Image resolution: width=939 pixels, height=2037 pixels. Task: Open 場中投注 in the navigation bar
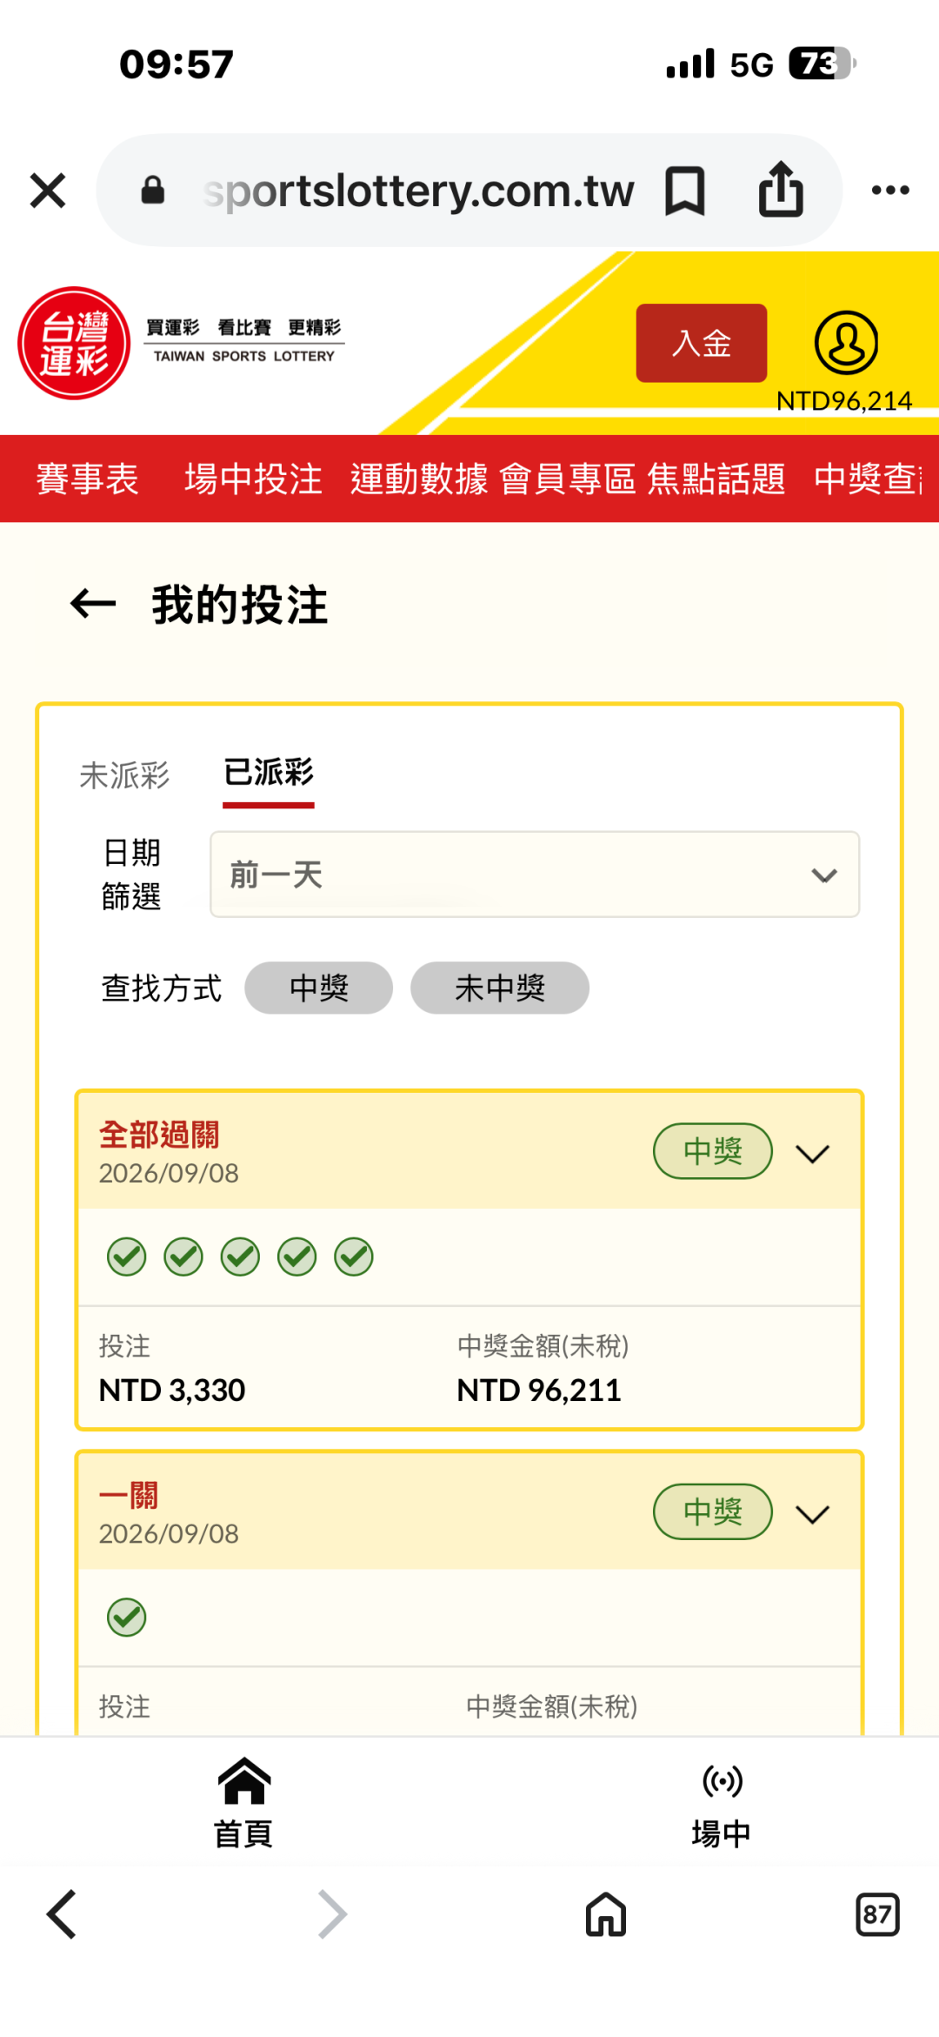pyautogui.click(x=253, y=479)
